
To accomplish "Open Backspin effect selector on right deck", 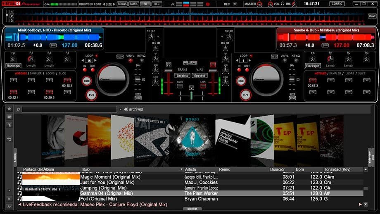I will [313, 66].
